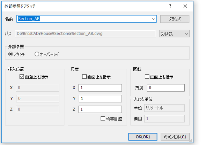
Task: Click the キャンセル(C) button
Action: (x=175, y=137)
